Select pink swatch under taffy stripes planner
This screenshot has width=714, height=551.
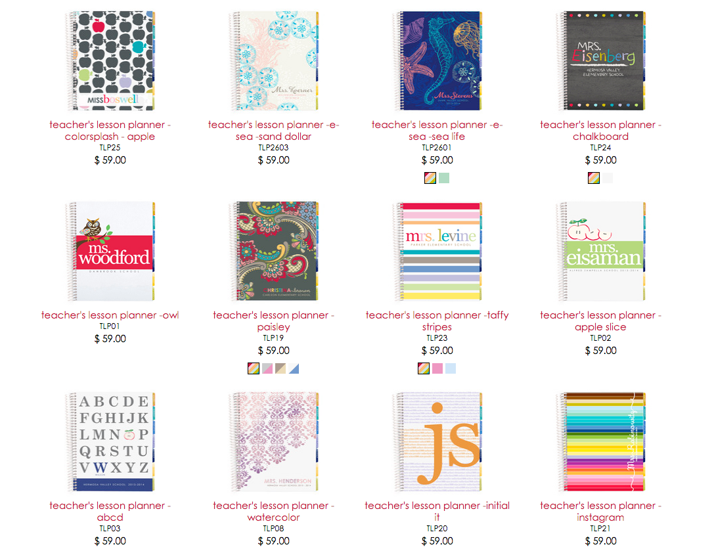(437, 368)
